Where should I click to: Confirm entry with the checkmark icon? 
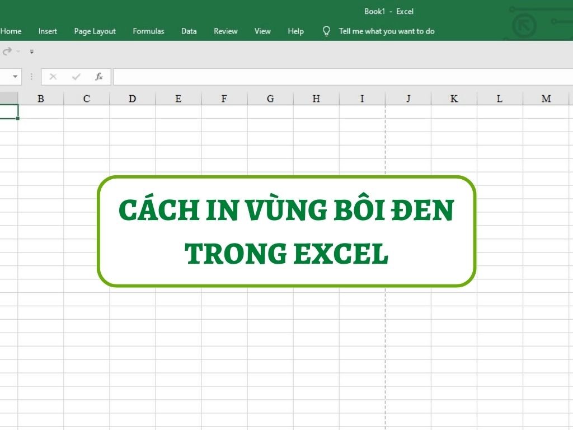76,77
